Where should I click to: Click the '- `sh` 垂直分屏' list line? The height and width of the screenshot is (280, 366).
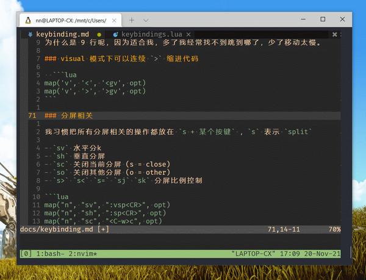(x=74, y=156)
